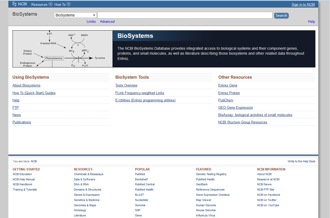Viewport: 330px width, 218px height.
Task: Open the Publications link
Action: click(x=22, y=122)
